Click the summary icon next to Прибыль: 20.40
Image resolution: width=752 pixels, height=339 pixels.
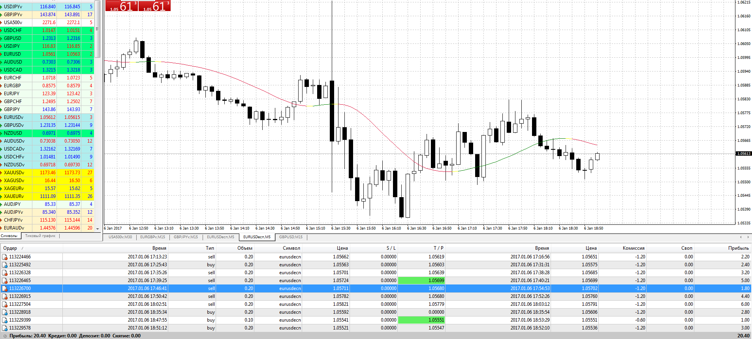5,336
